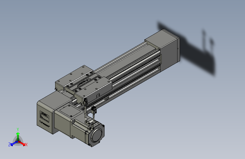Select the nameplate label on the motor-side housing

click(x=44, y=117)
